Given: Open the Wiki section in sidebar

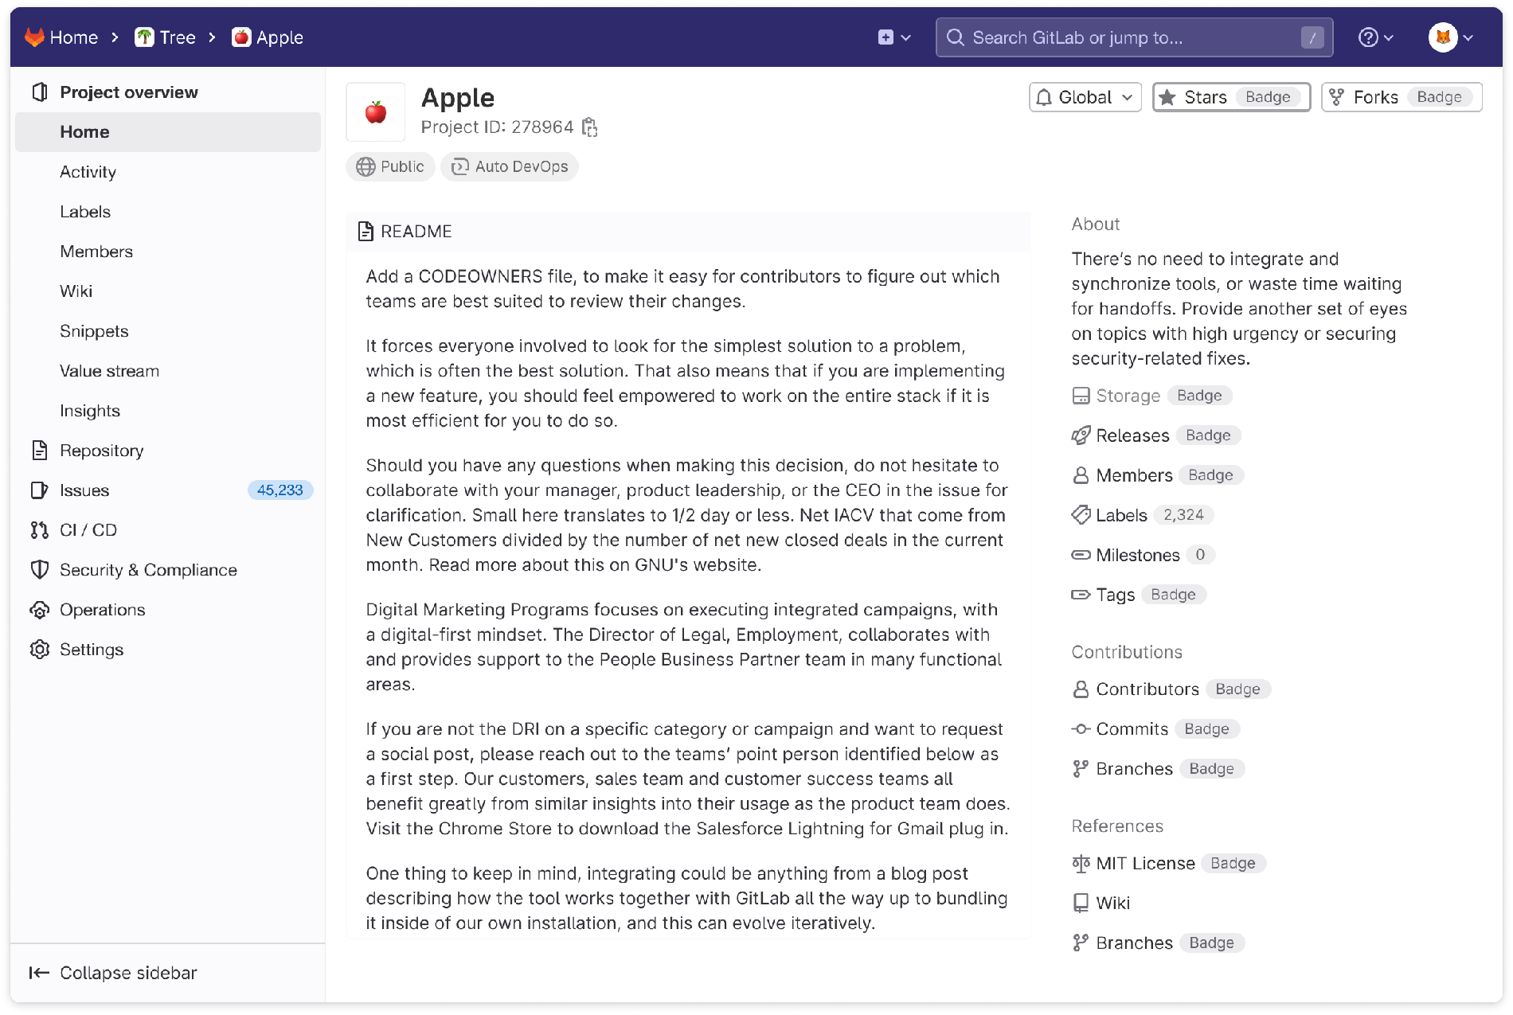Looking at the screenshot, I should 76,291.
